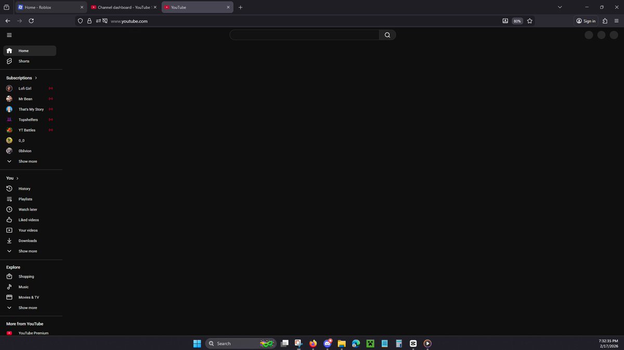Screen dimensions: 624x350
Task: Open the You section header
Action: click(x=12, y=178)
